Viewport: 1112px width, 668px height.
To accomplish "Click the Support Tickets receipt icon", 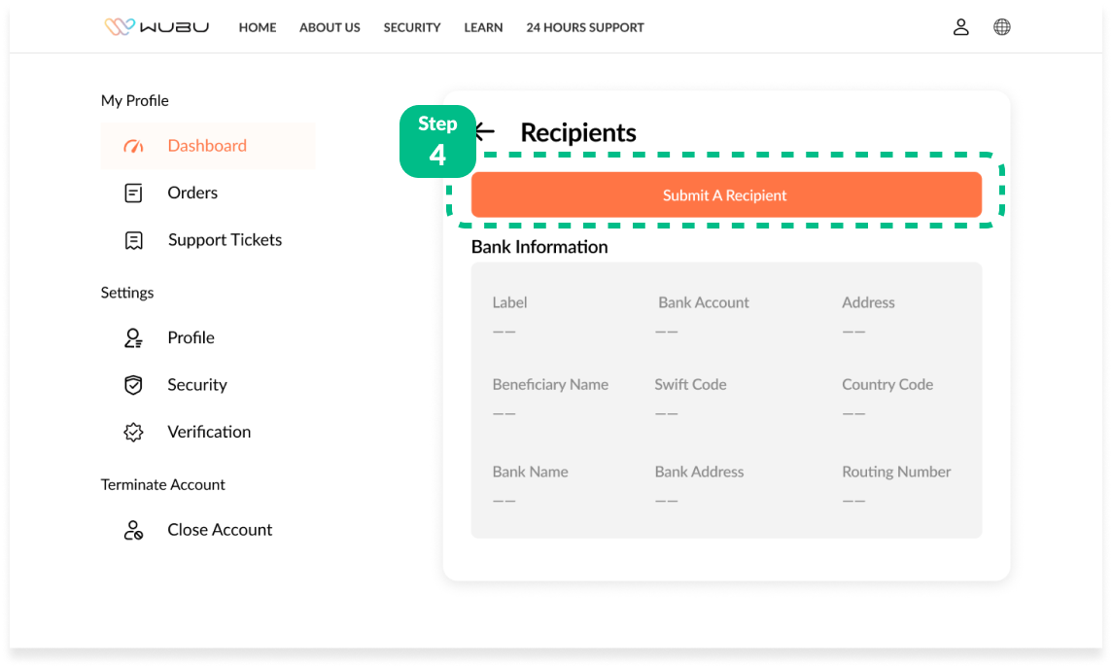I will 133,240.
